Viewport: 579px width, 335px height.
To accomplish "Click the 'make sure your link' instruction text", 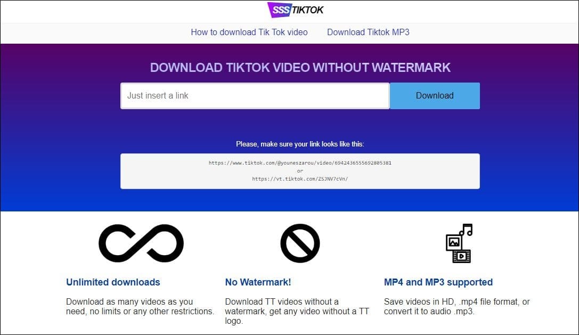I will pos(300,144).
